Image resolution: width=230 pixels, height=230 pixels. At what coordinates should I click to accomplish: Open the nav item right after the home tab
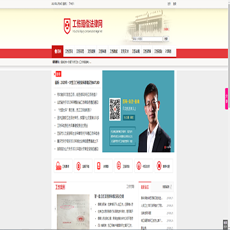(69, 51)
